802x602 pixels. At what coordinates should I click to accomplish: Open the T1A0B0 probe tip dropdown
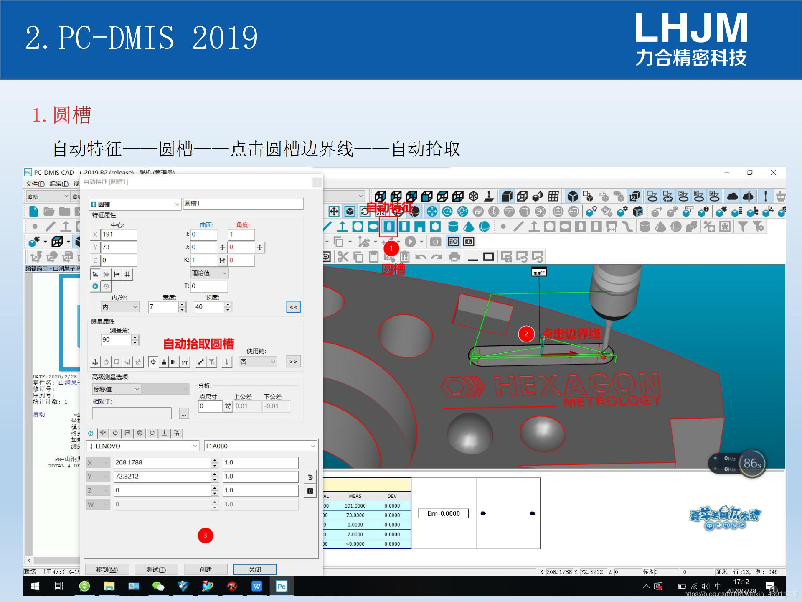tap(260, 446)
